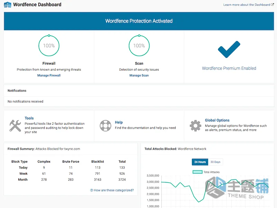This screenshot has width=277, height=208.
Task: Click the Month row label
Action: tap(23, 180)
